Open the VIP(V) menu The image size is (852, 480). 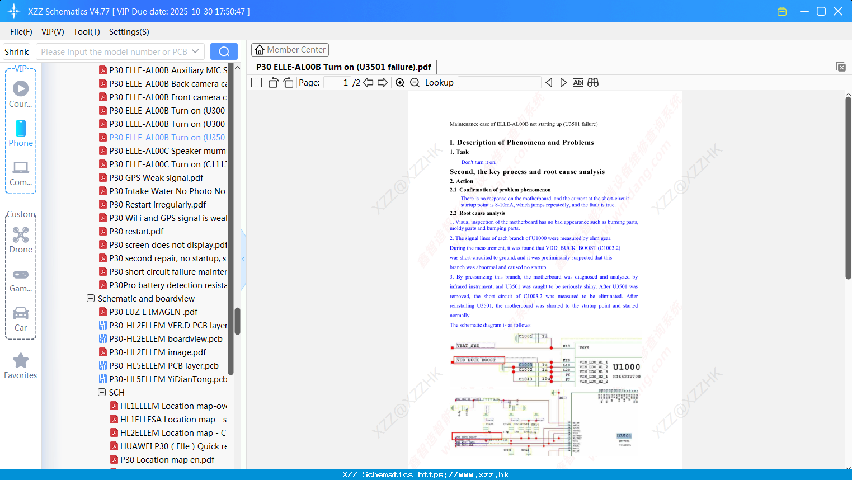(x=53, y=32)
